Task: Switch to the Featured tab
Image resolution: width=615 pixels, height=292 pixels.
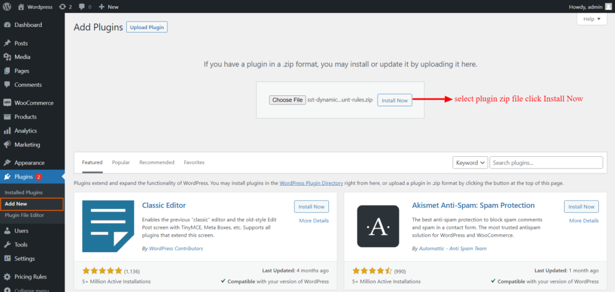Action: tap(92, 162)
